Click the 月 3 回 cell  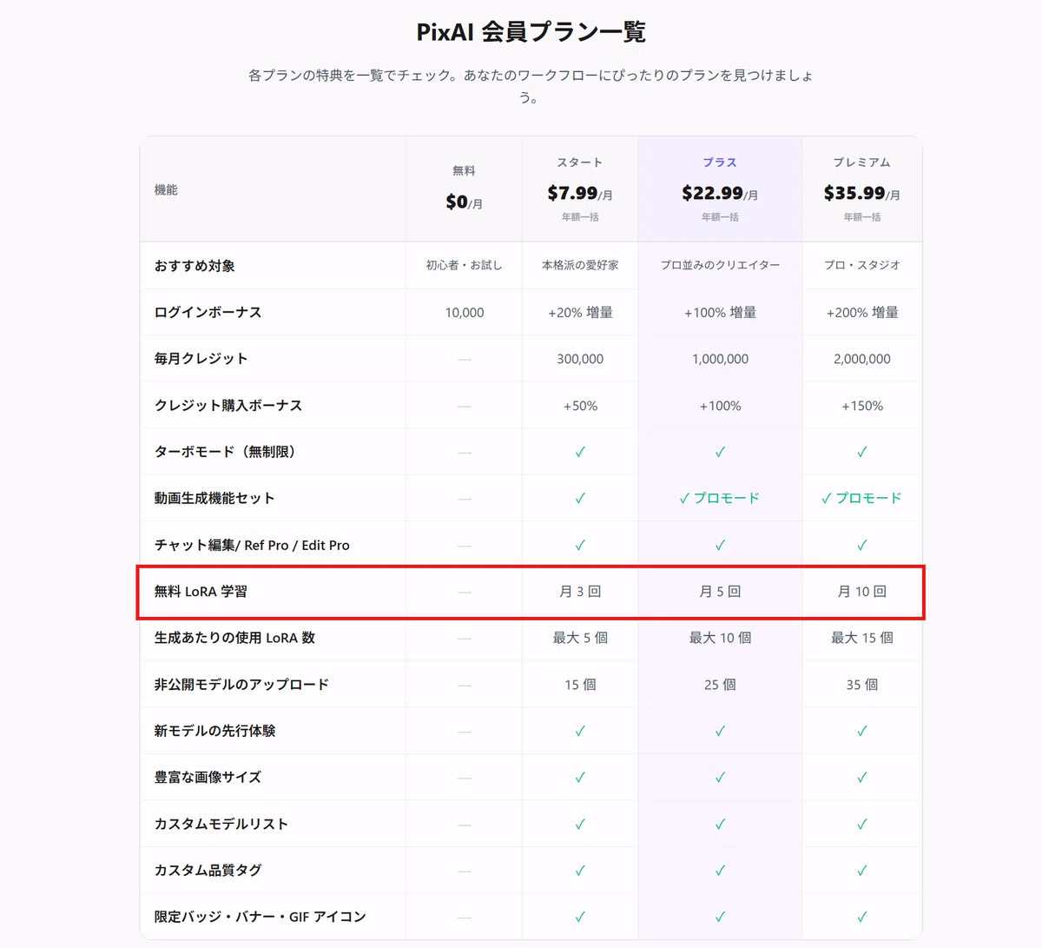[x=580, y=592]
